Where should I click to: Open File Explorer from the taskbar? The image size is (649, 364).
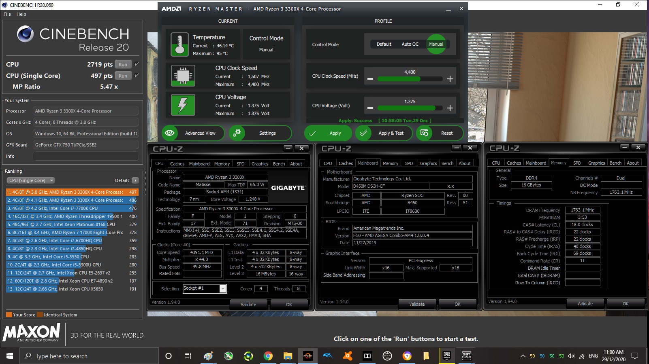[x=288, y=356]
